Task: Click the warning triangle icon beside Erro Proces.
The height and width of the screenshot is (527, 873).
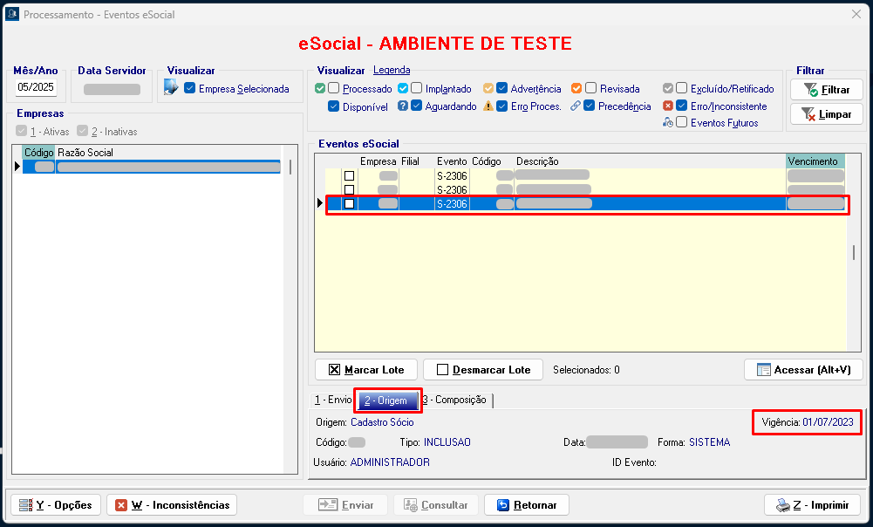Action: (x=488, y=106)
